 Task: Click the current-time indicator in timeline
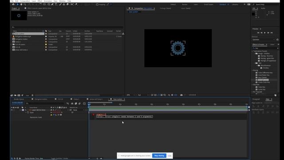pos(89,104)
